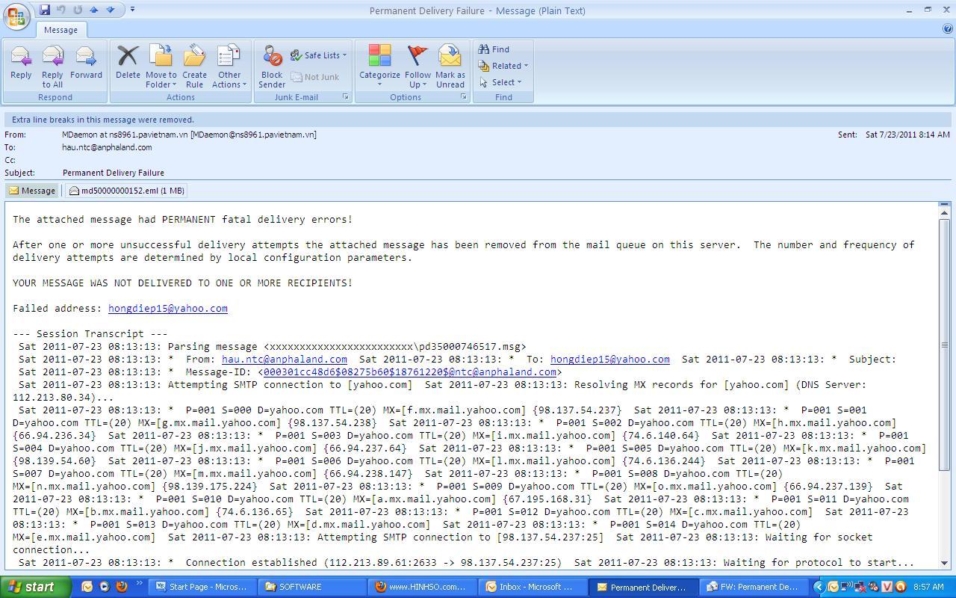Image resolution: width=956 pixels, height=598 pixels.
Task: Click red V tray icon
Action: [x=887, y=587]
